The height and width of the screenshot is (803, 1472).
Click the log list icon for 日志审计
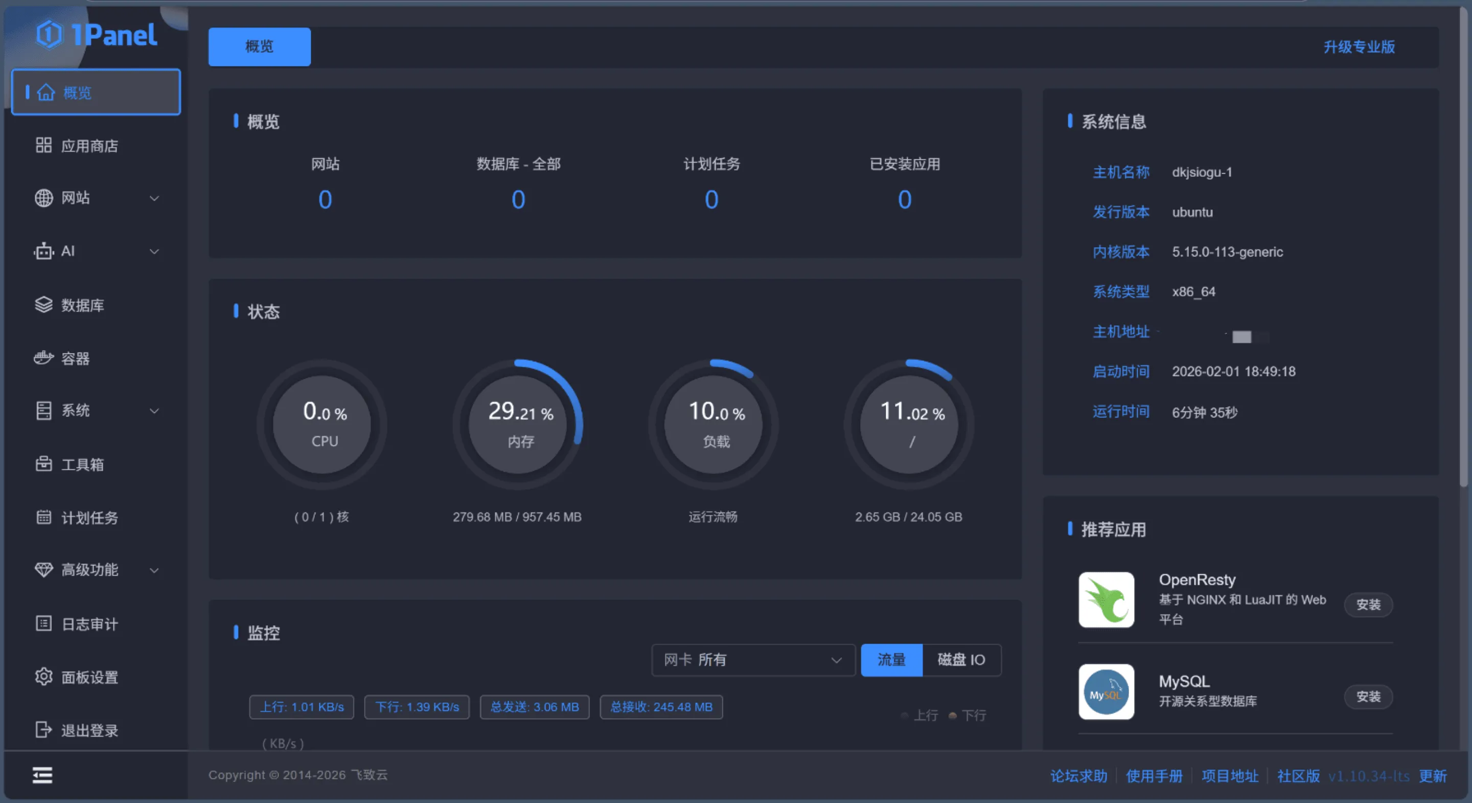pyautogui.click(x=43, y=623)
